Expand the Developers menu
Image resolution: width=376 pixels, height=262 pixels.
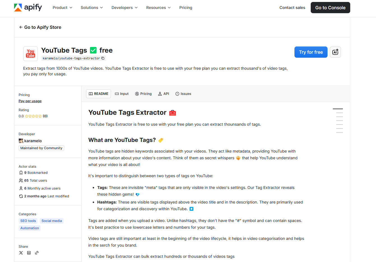click(x=124, y=8)
